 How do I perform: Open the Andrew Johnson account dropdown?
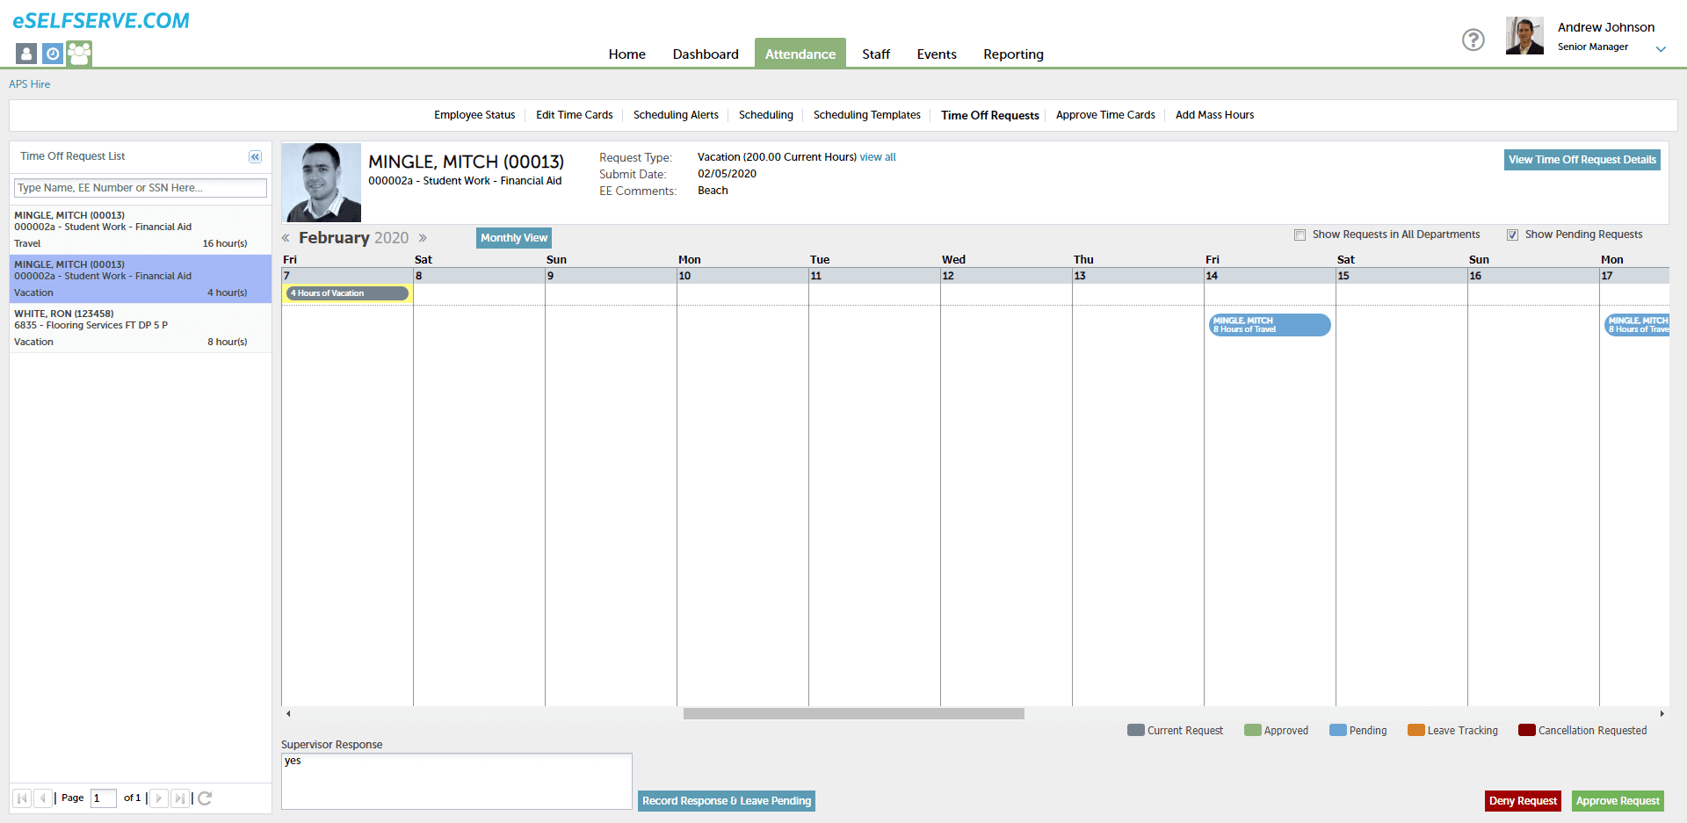(x=1661, y=49)
